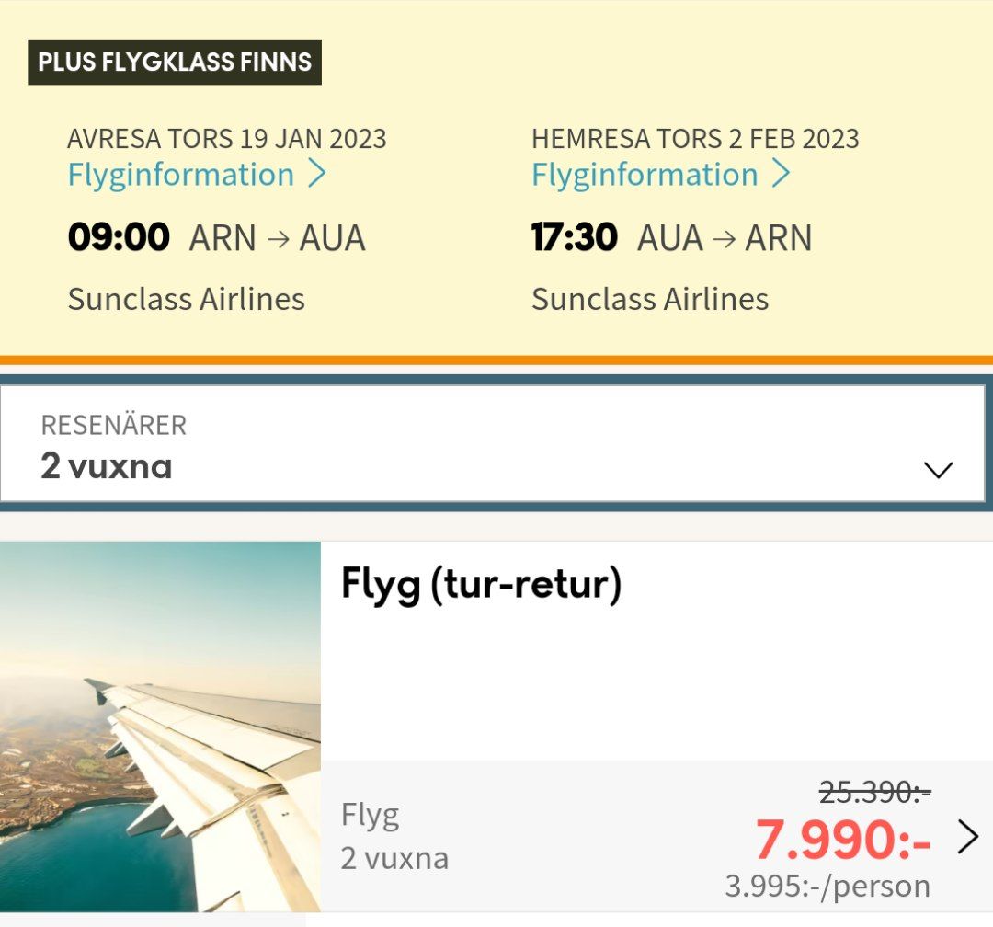
Task: Click the 17:30 return departure time
Action: [575, 237]
